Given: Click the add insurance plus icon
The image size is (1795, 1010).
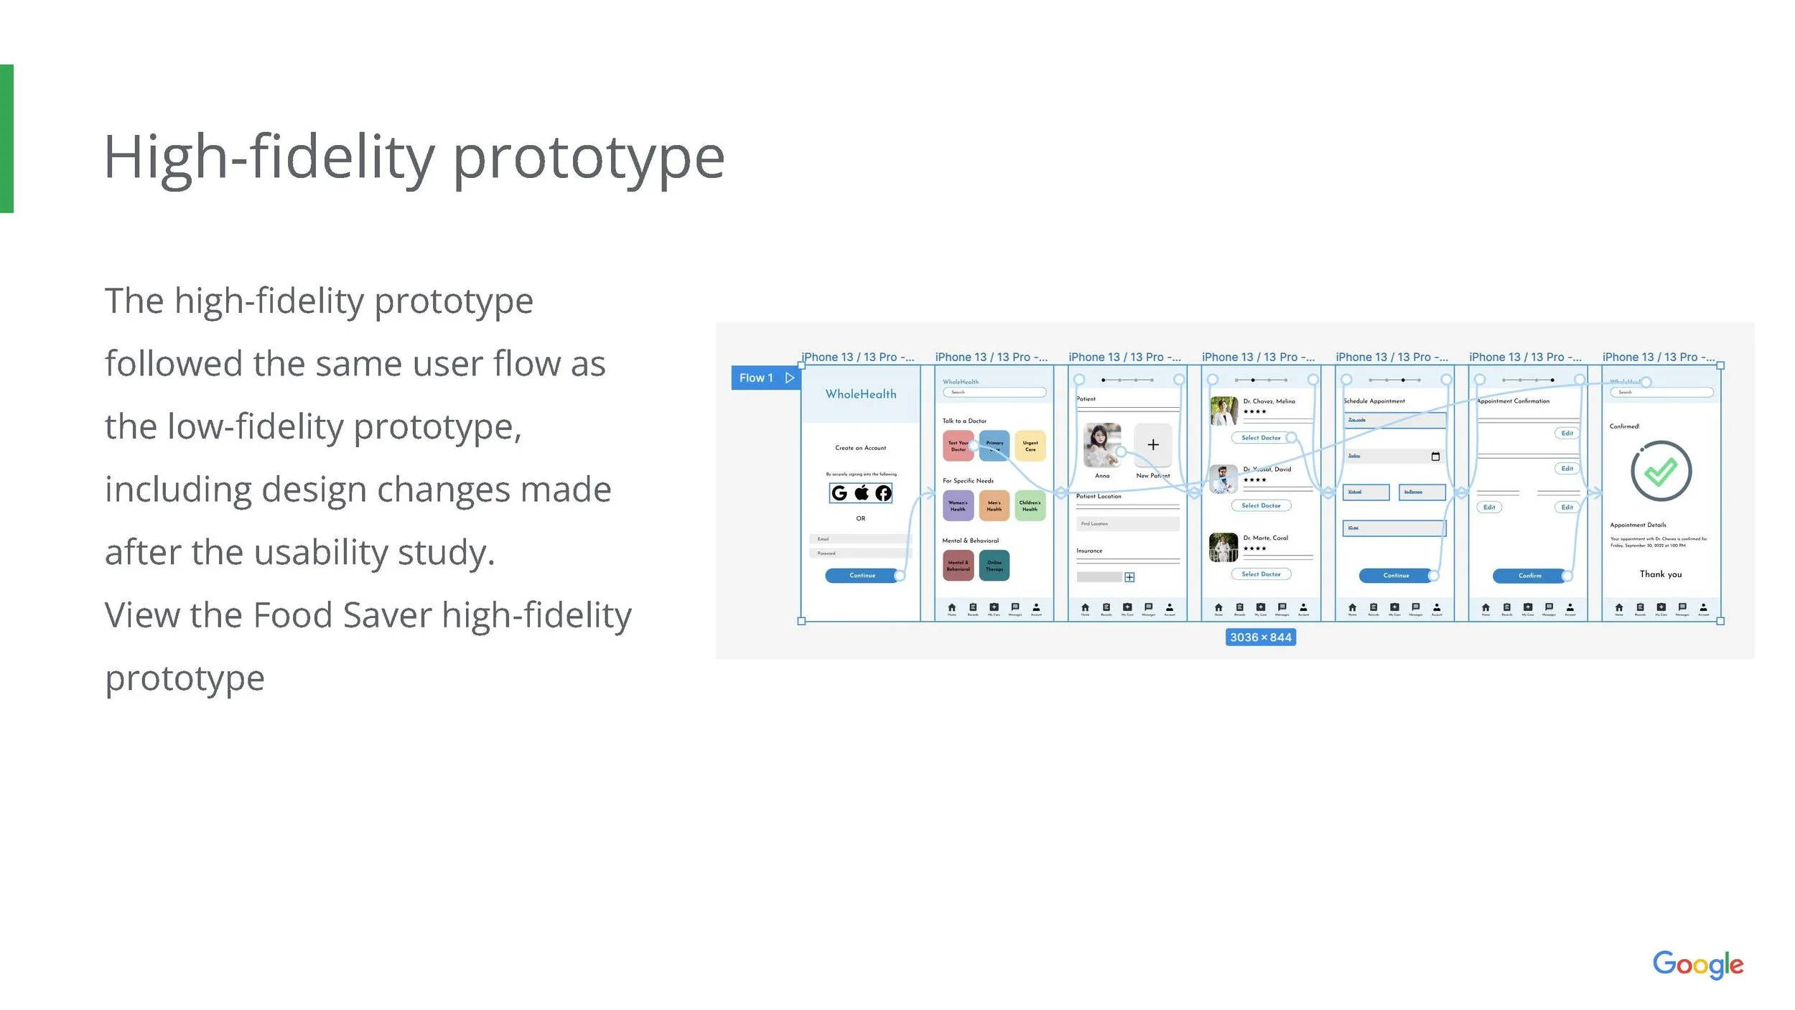Looking at the screenshot, I should point(1129,577).
